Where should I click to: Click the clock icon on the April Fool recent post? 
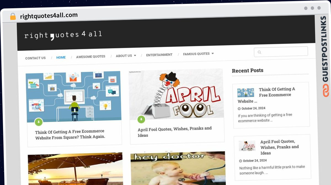coord(241,161)
